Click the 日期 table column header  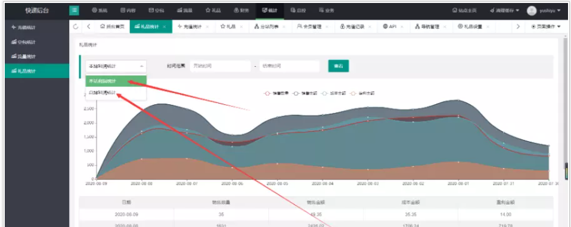[126, 202]
